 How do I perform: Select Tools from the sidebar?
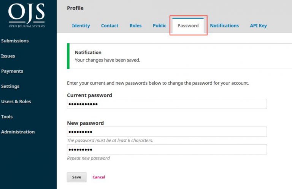click(7, 117)
